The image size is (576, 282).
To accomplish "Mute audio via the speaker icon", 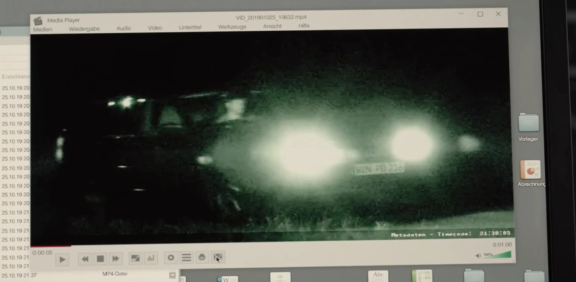I will click(478, 255).
